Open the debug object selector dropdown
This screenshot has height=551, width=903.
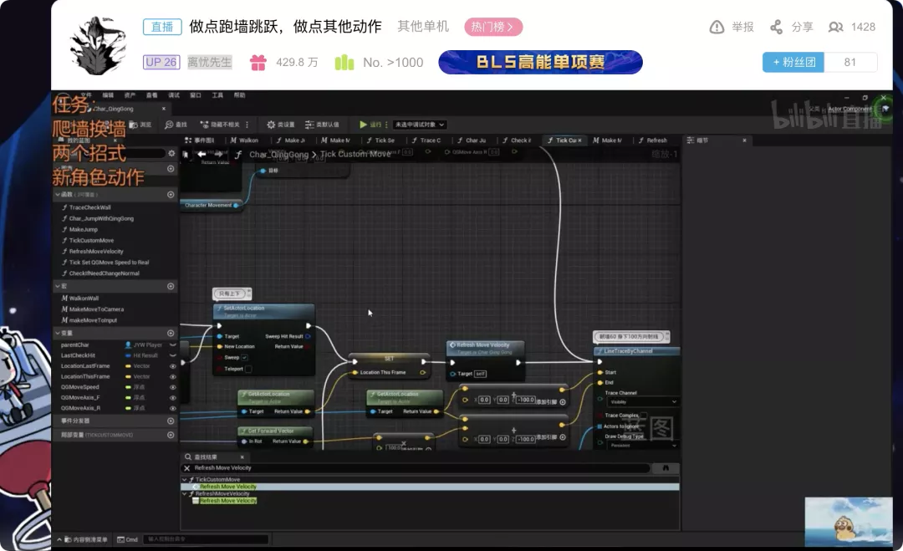(420, 125)
